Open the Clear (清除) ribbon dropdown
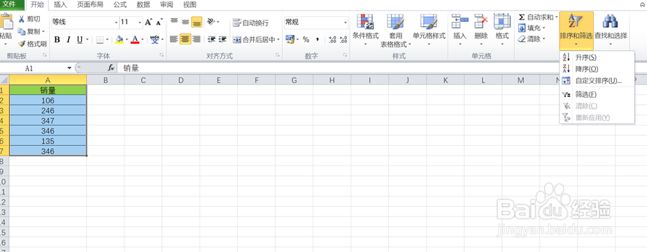 click(x=532, y=38)
